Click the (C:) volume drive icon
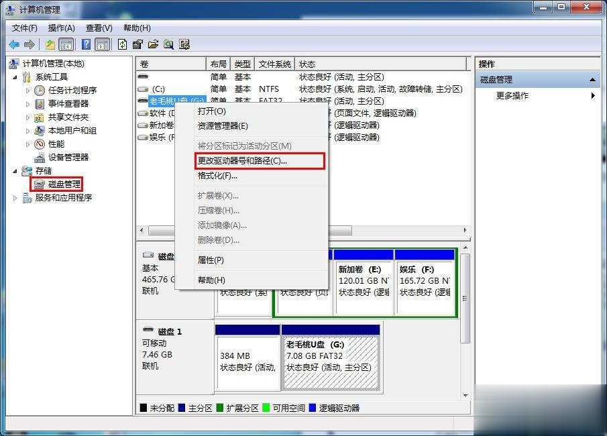 pyautogui.click(x=143, y=89)
